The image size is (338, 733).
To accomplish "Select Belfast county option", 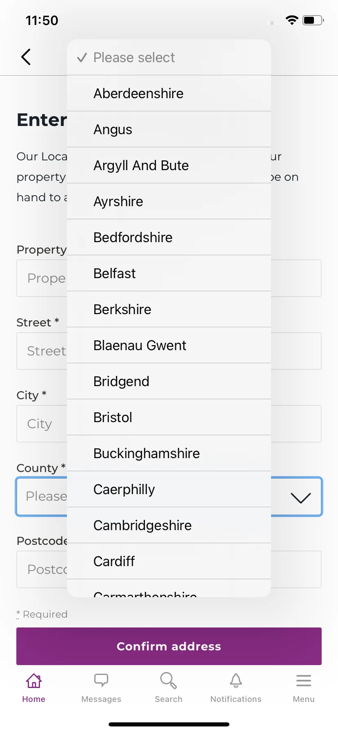I will (x=169, y=273).
